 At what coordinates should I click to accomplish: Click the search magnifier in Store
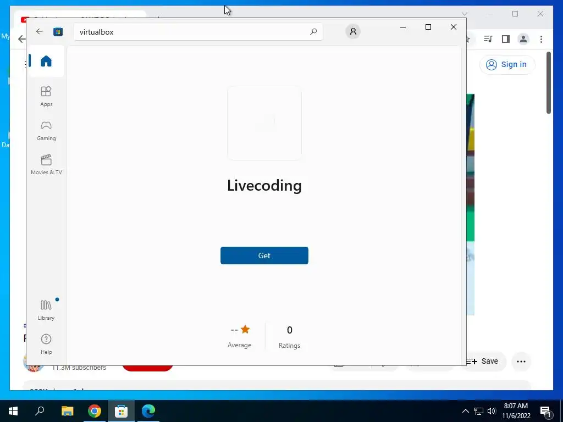coord(313,31)
